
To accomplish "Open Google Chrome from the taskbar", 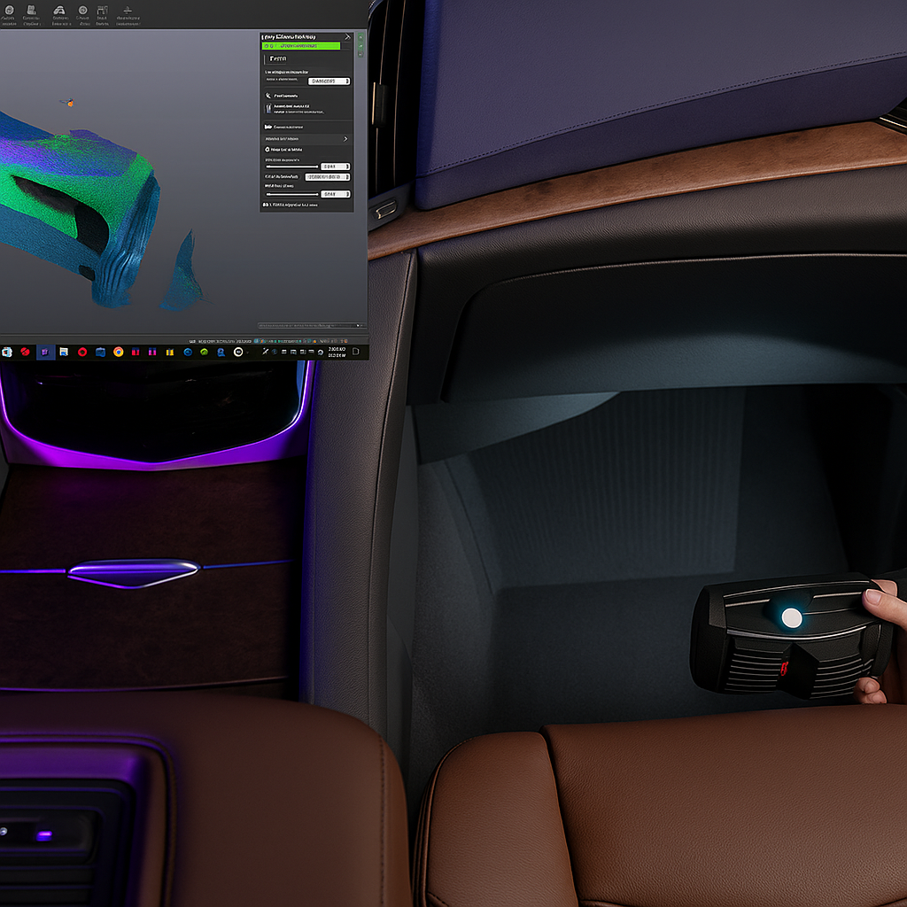I will [x=118, y=352].
